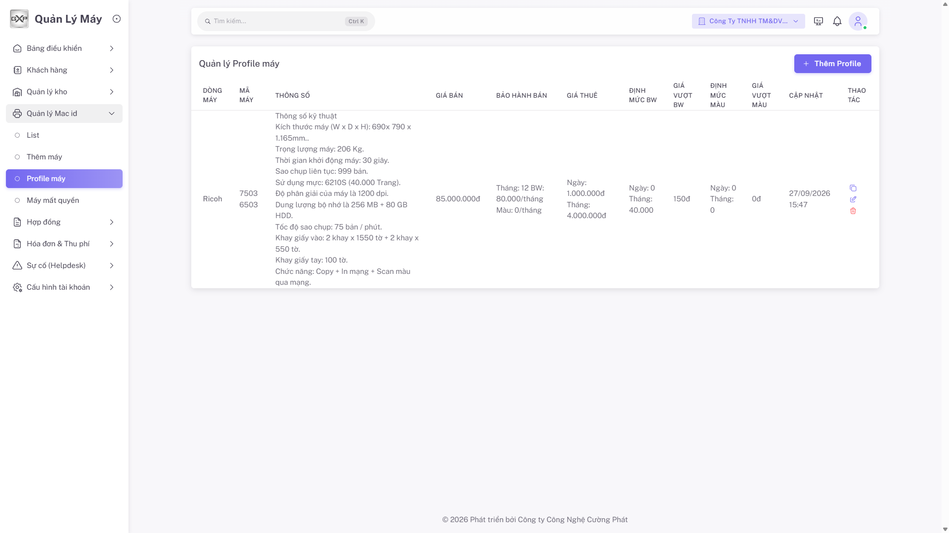Click the page scrollbar down arrow
This screenshot has width=949, height=533.
[x=945, y=529]
